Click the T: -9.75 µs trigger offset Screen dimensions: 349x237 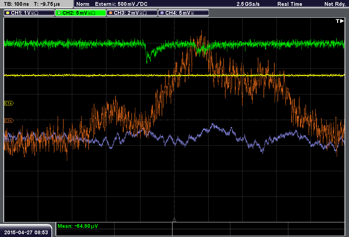(47, 4)
